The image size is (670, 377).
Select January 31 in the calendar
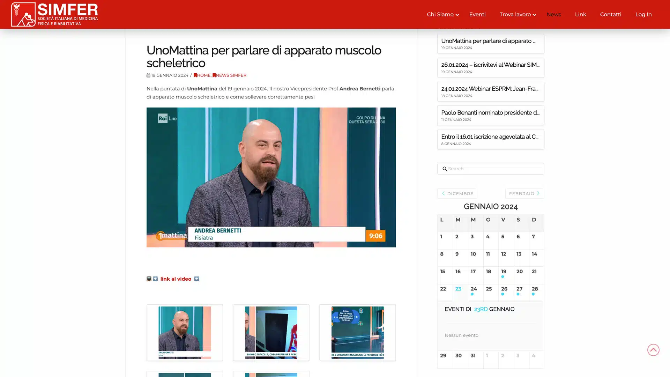coord(476,359)
